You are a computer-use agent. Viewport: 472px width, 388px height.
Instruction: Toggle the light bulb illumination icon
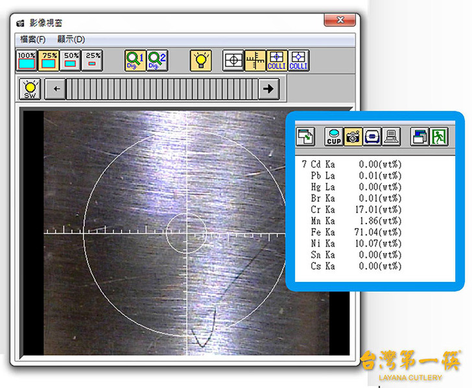(x=200, y=60)
